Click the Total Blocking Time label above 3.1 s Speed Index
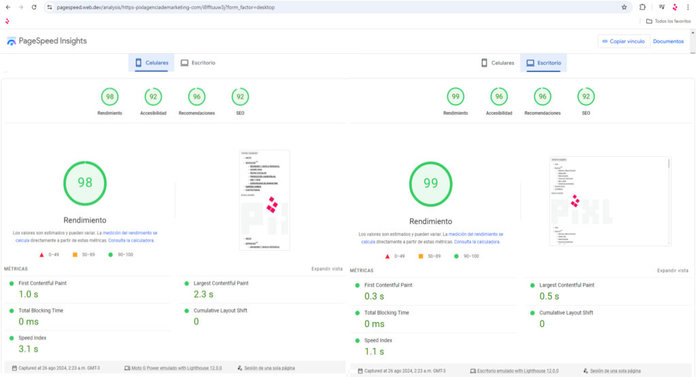 pyautogui.click(x=41, y=310)
